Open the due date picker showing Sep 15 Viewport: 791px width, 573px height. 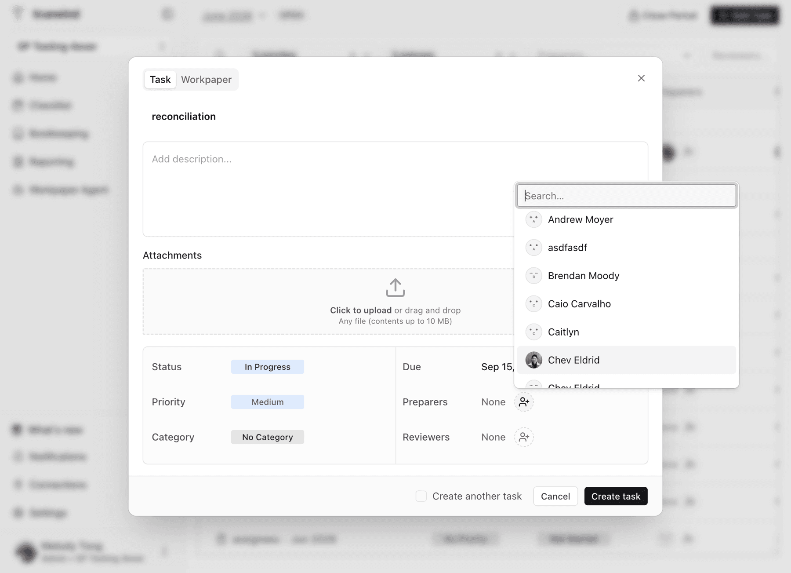497,367
